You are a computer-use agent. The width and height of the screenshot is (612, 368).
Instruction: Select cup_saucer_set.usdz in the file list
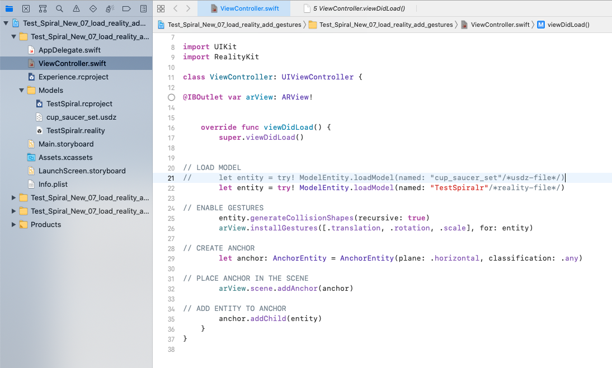(81, 117)
